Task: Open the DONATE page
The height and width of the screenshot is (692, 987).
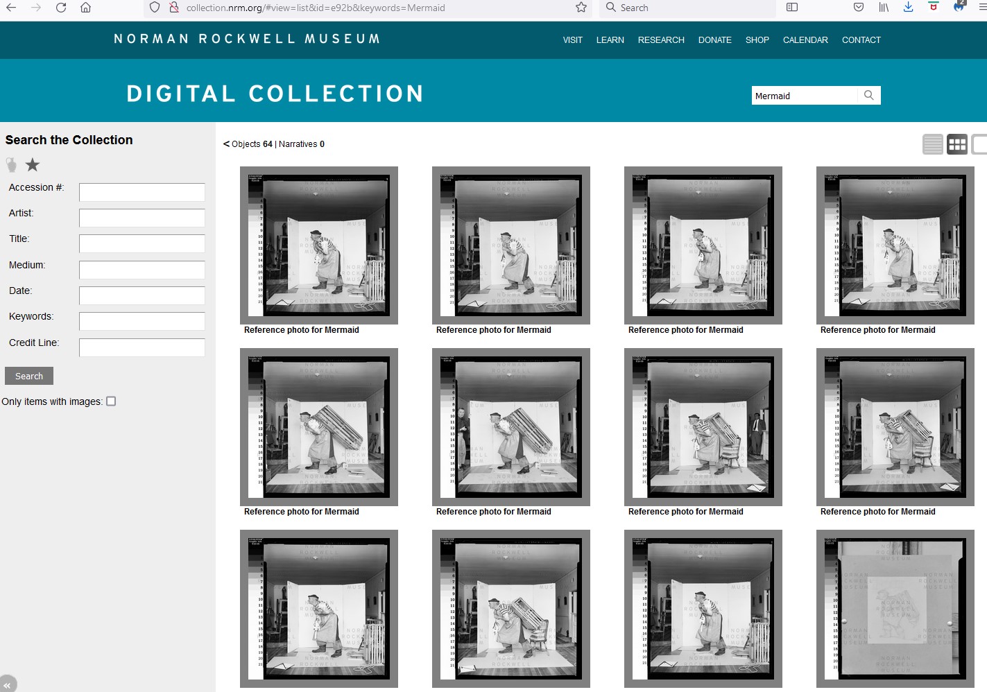Action: click(x=715, y=40)
